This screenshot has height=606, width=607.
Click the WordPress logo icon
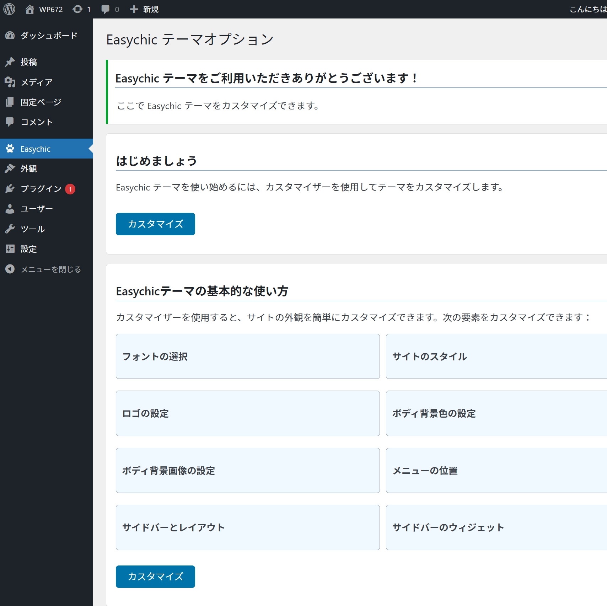click(9, 9)
